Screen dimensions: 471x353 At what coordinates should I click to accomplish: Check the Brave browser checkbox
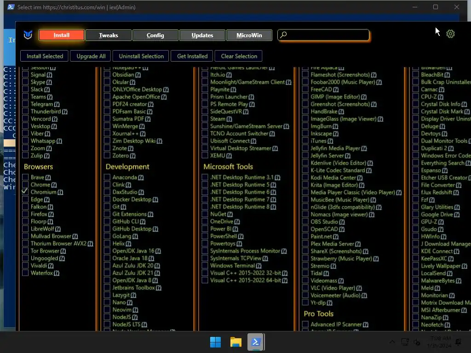pyautogui.click(x=25, y=177)
